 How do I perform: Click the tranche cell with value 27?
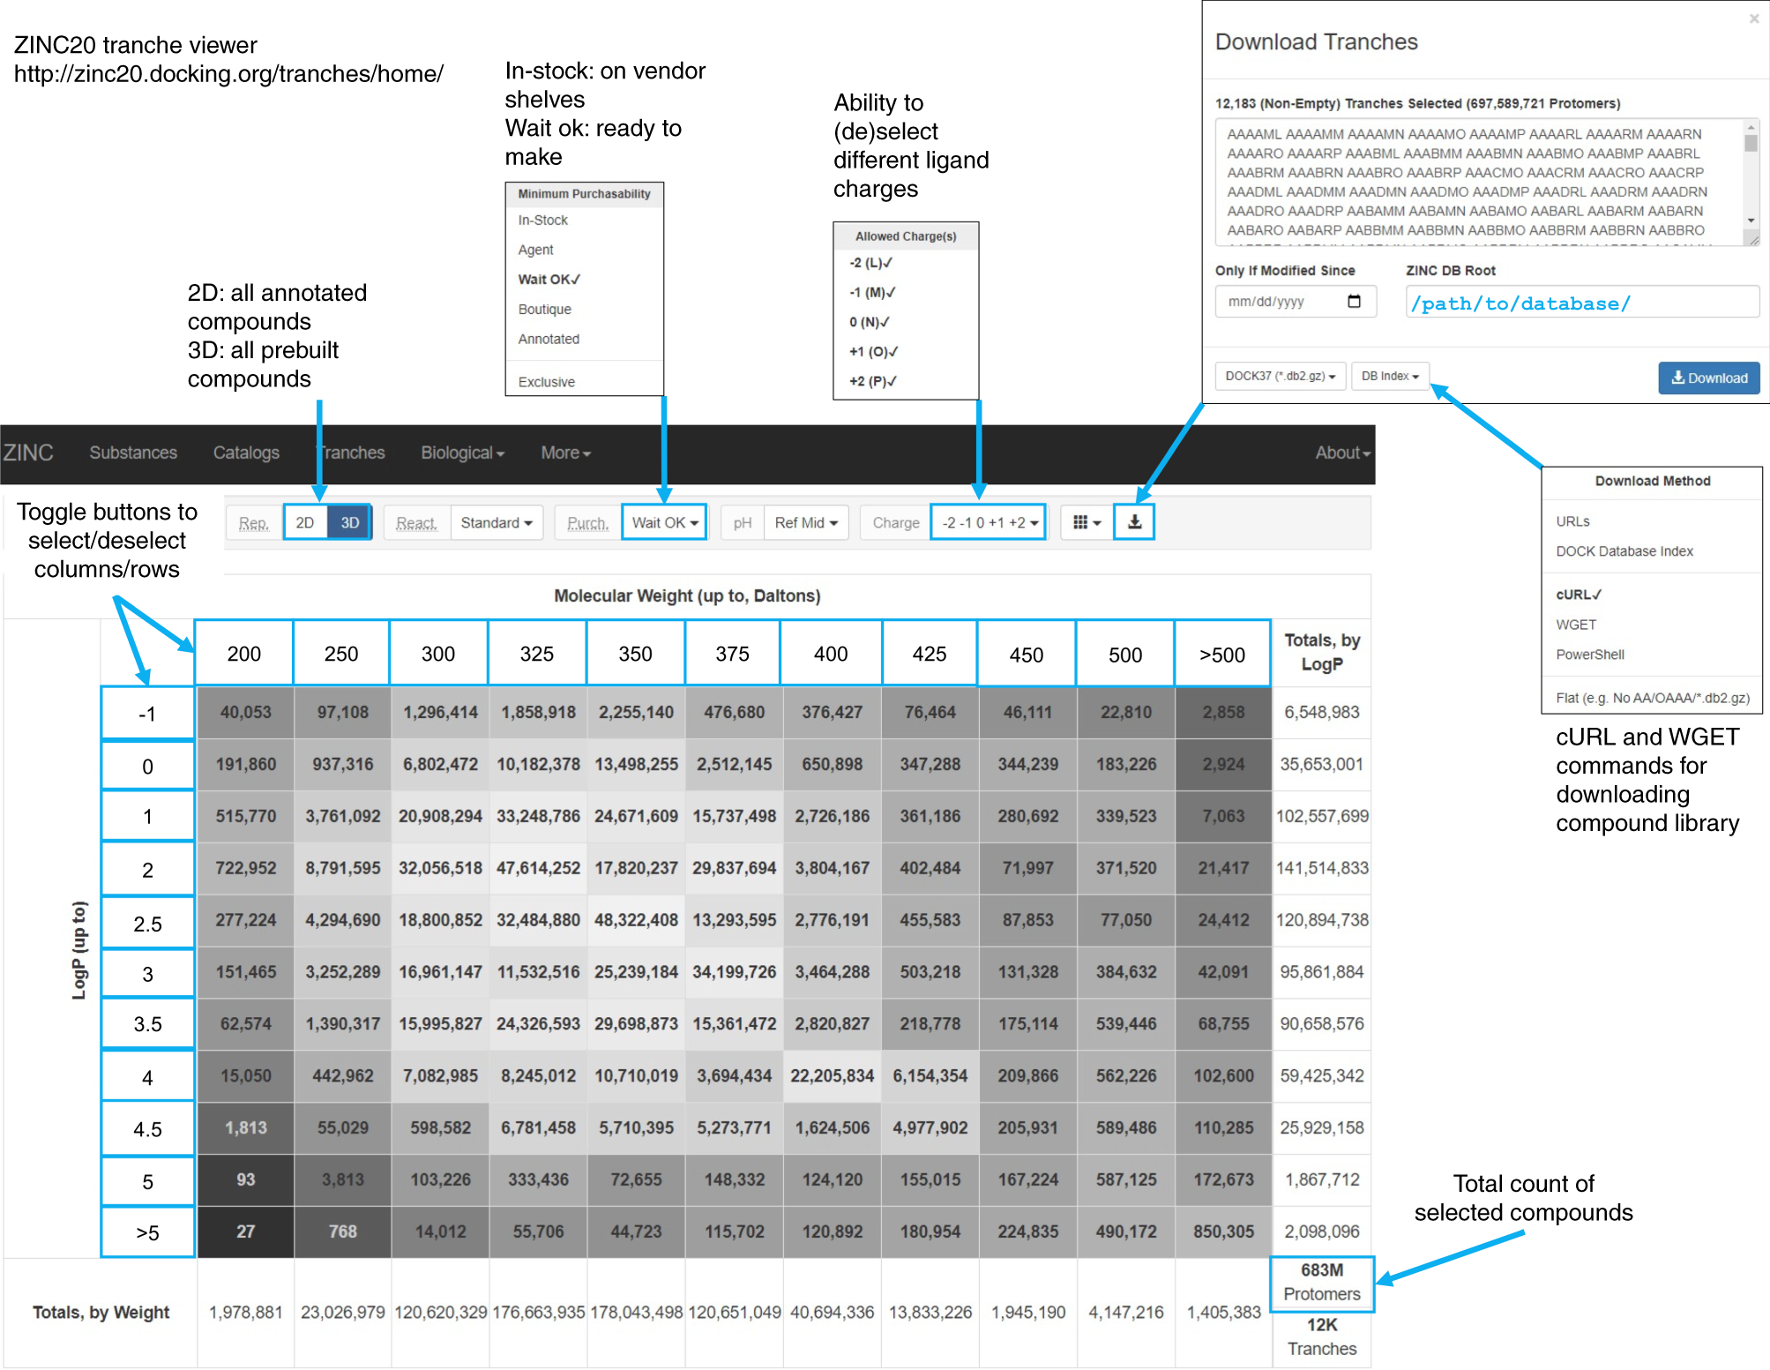point(245,1232)
